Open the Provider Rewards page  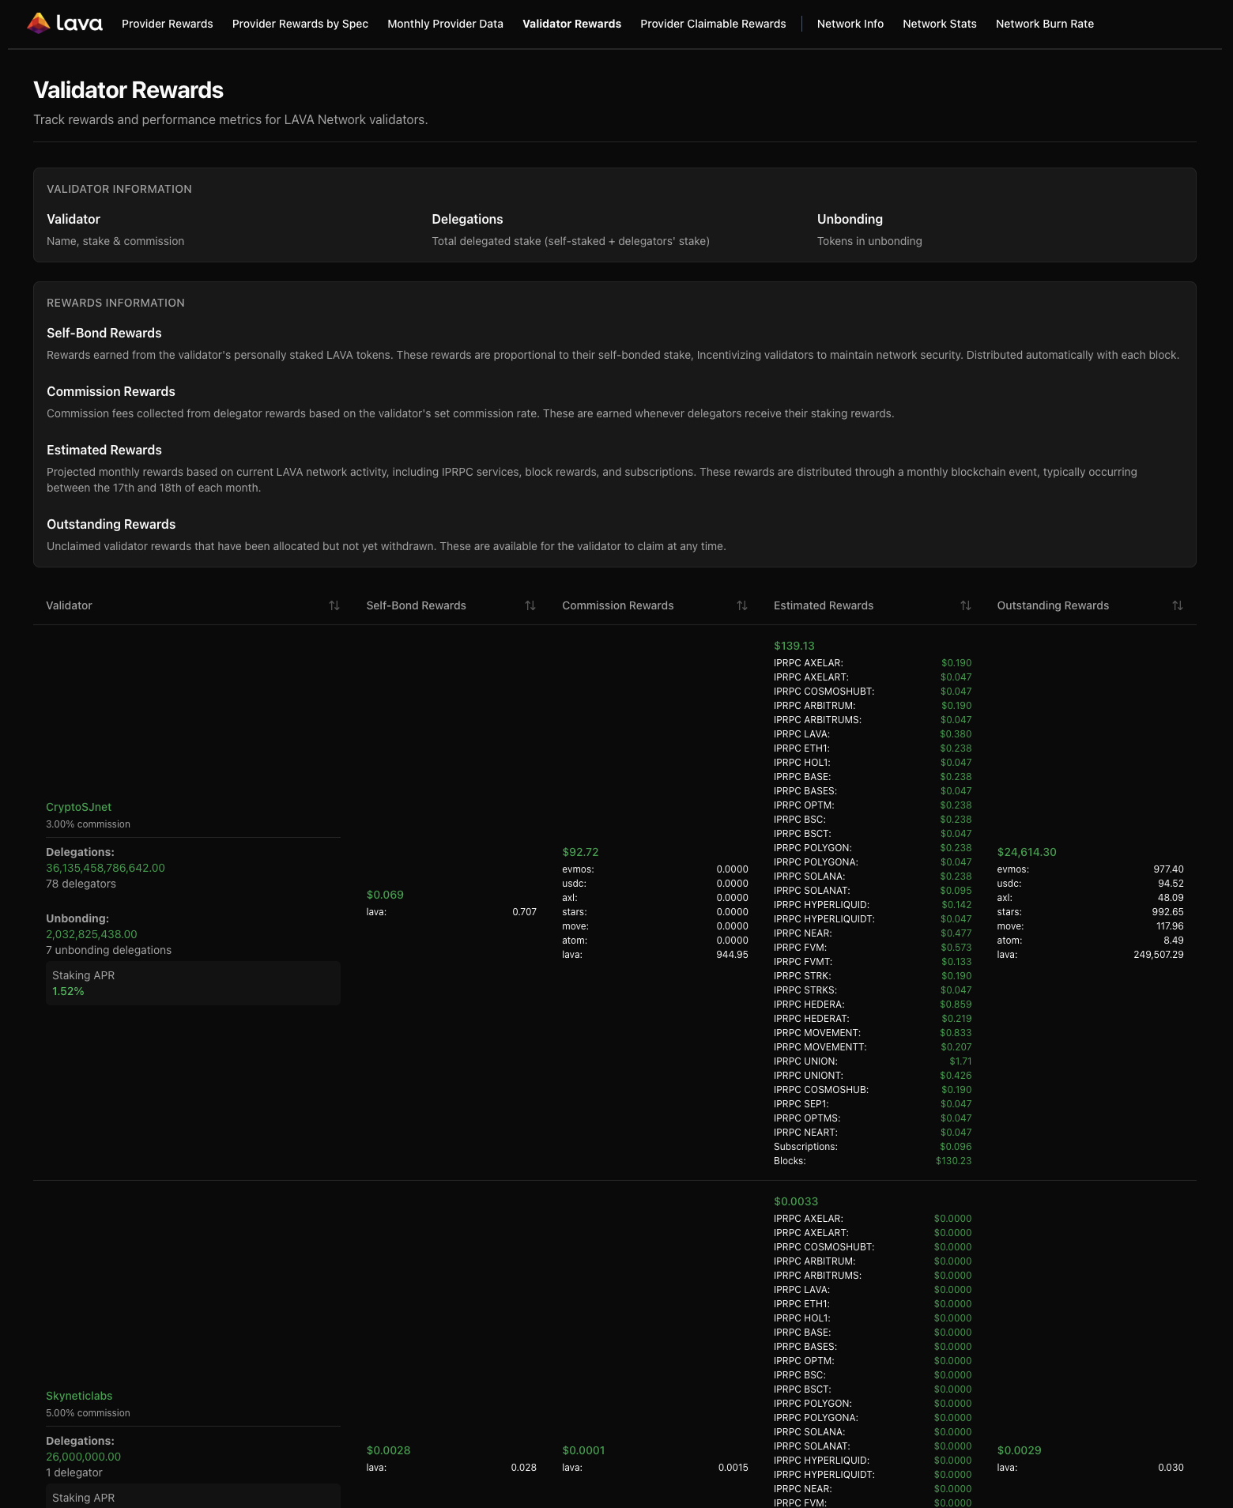(168, 24)
